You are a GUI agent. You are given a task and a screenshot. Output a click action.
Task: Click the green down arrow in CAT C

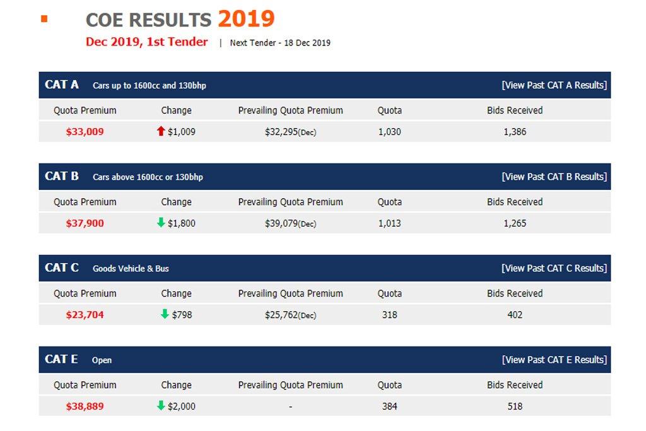click(165, 314)
